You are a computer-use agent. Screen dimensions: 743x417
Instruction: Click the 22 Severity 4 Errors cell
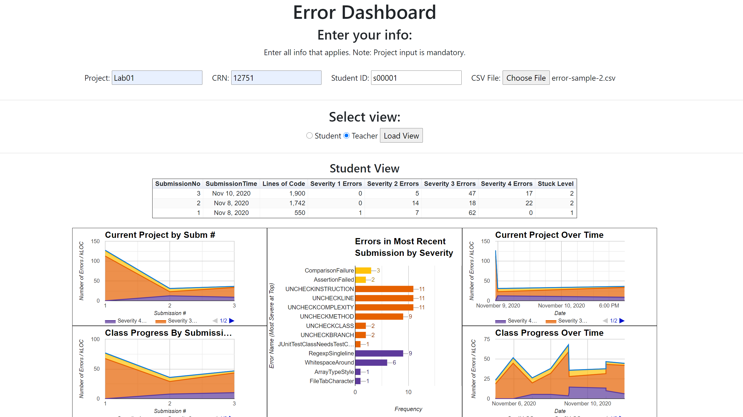[506, 203]
